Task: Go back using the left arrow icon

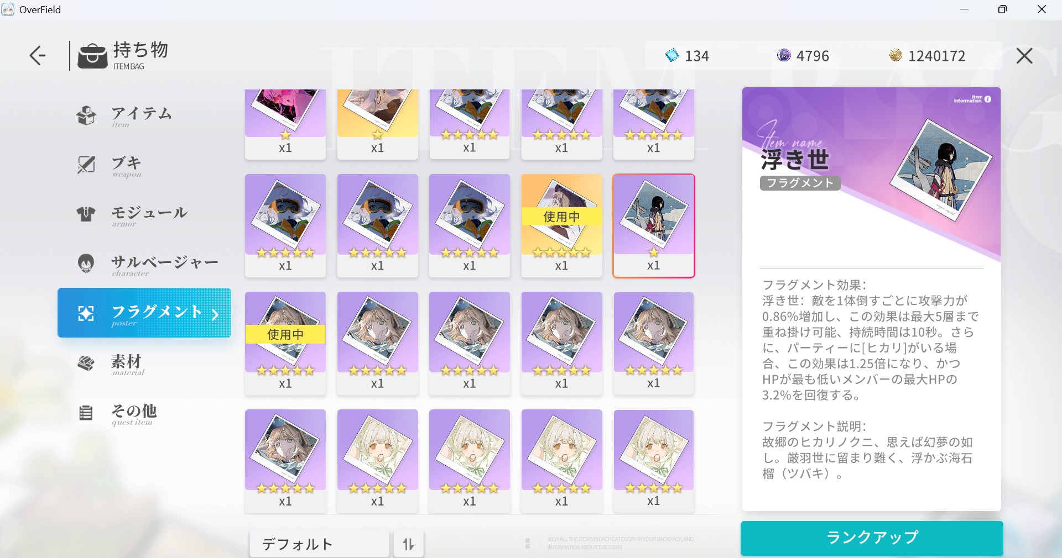Action: coord(38,55)
